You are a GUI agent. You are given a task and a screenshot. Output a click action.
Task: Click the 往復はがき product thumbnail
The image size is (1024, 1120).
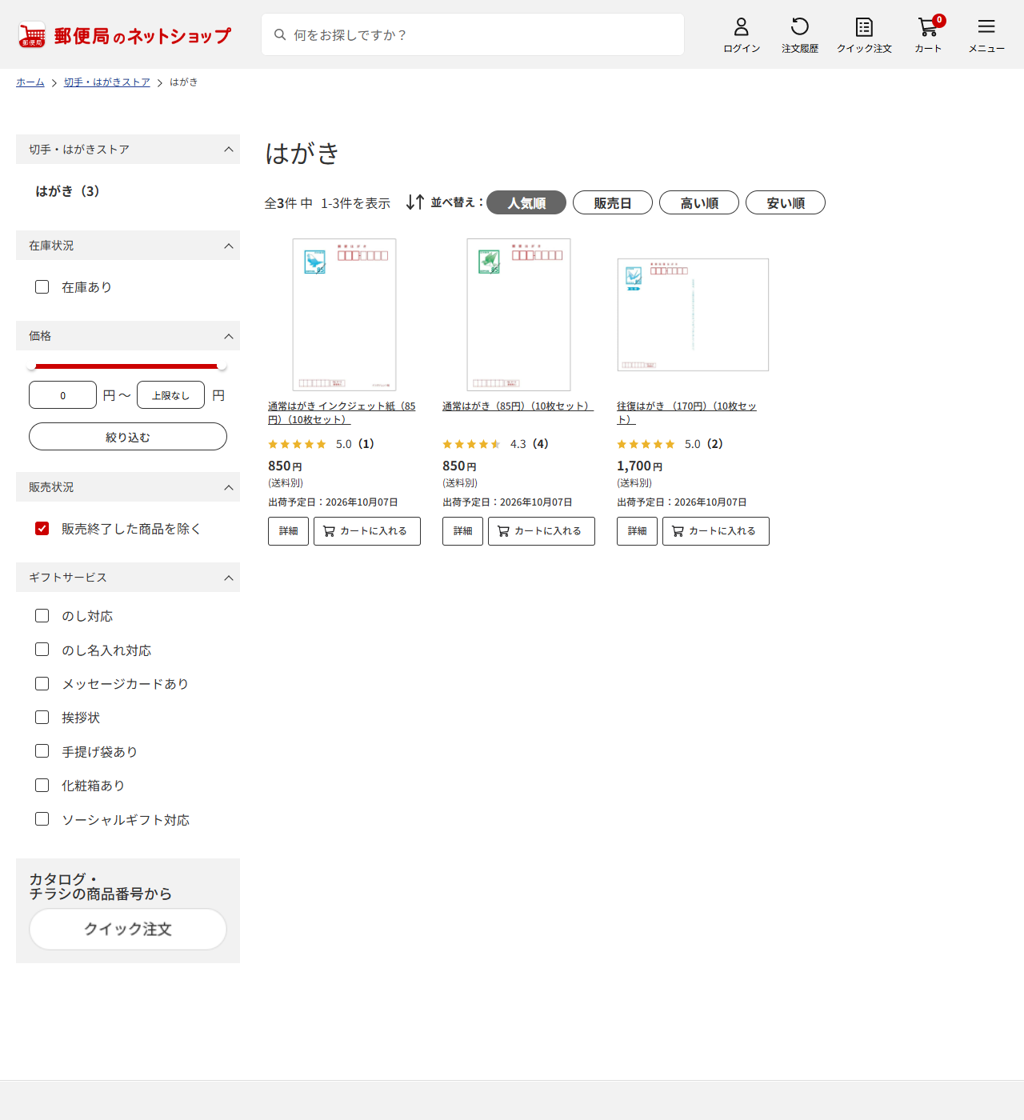693,314
